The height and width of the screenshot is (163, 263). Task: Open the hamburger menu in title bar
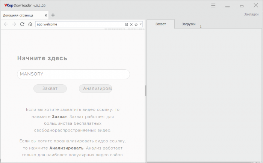coord(213,6)
